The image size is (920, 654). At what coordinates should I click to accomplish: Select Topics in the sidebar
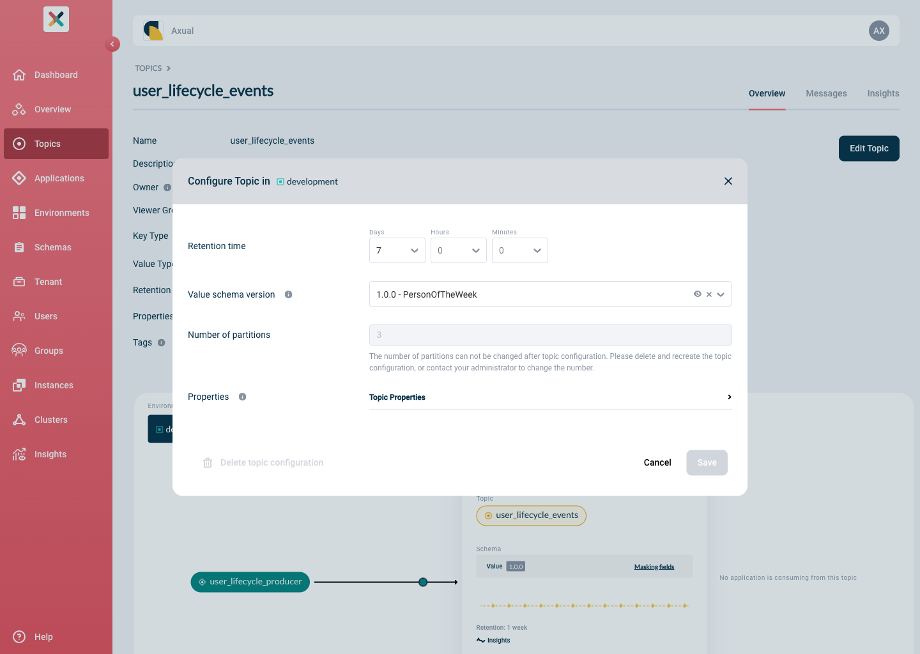click(56, 144)
